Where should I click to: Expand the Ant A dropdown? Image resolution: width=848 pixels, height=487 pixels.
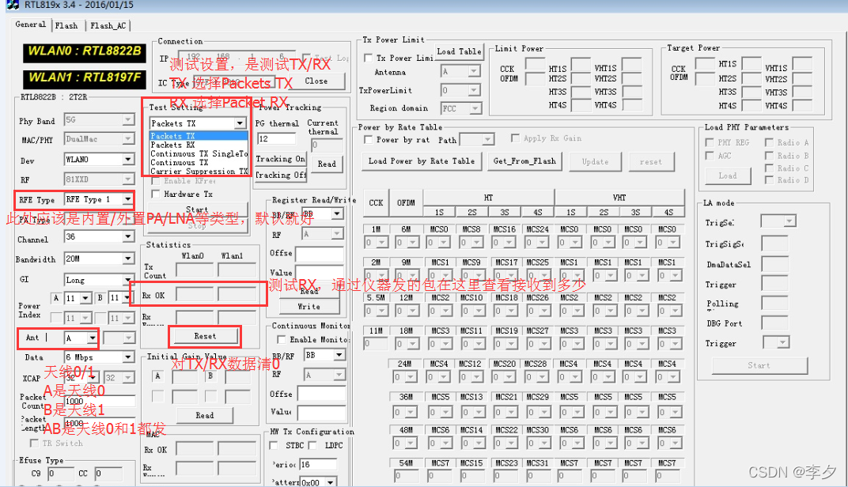(x=93, y=338)
